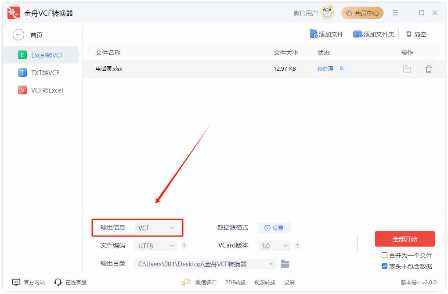448x294 pixels.
Task: Click the 版本号 v2.0.0 text
Action: coord(419,282)
